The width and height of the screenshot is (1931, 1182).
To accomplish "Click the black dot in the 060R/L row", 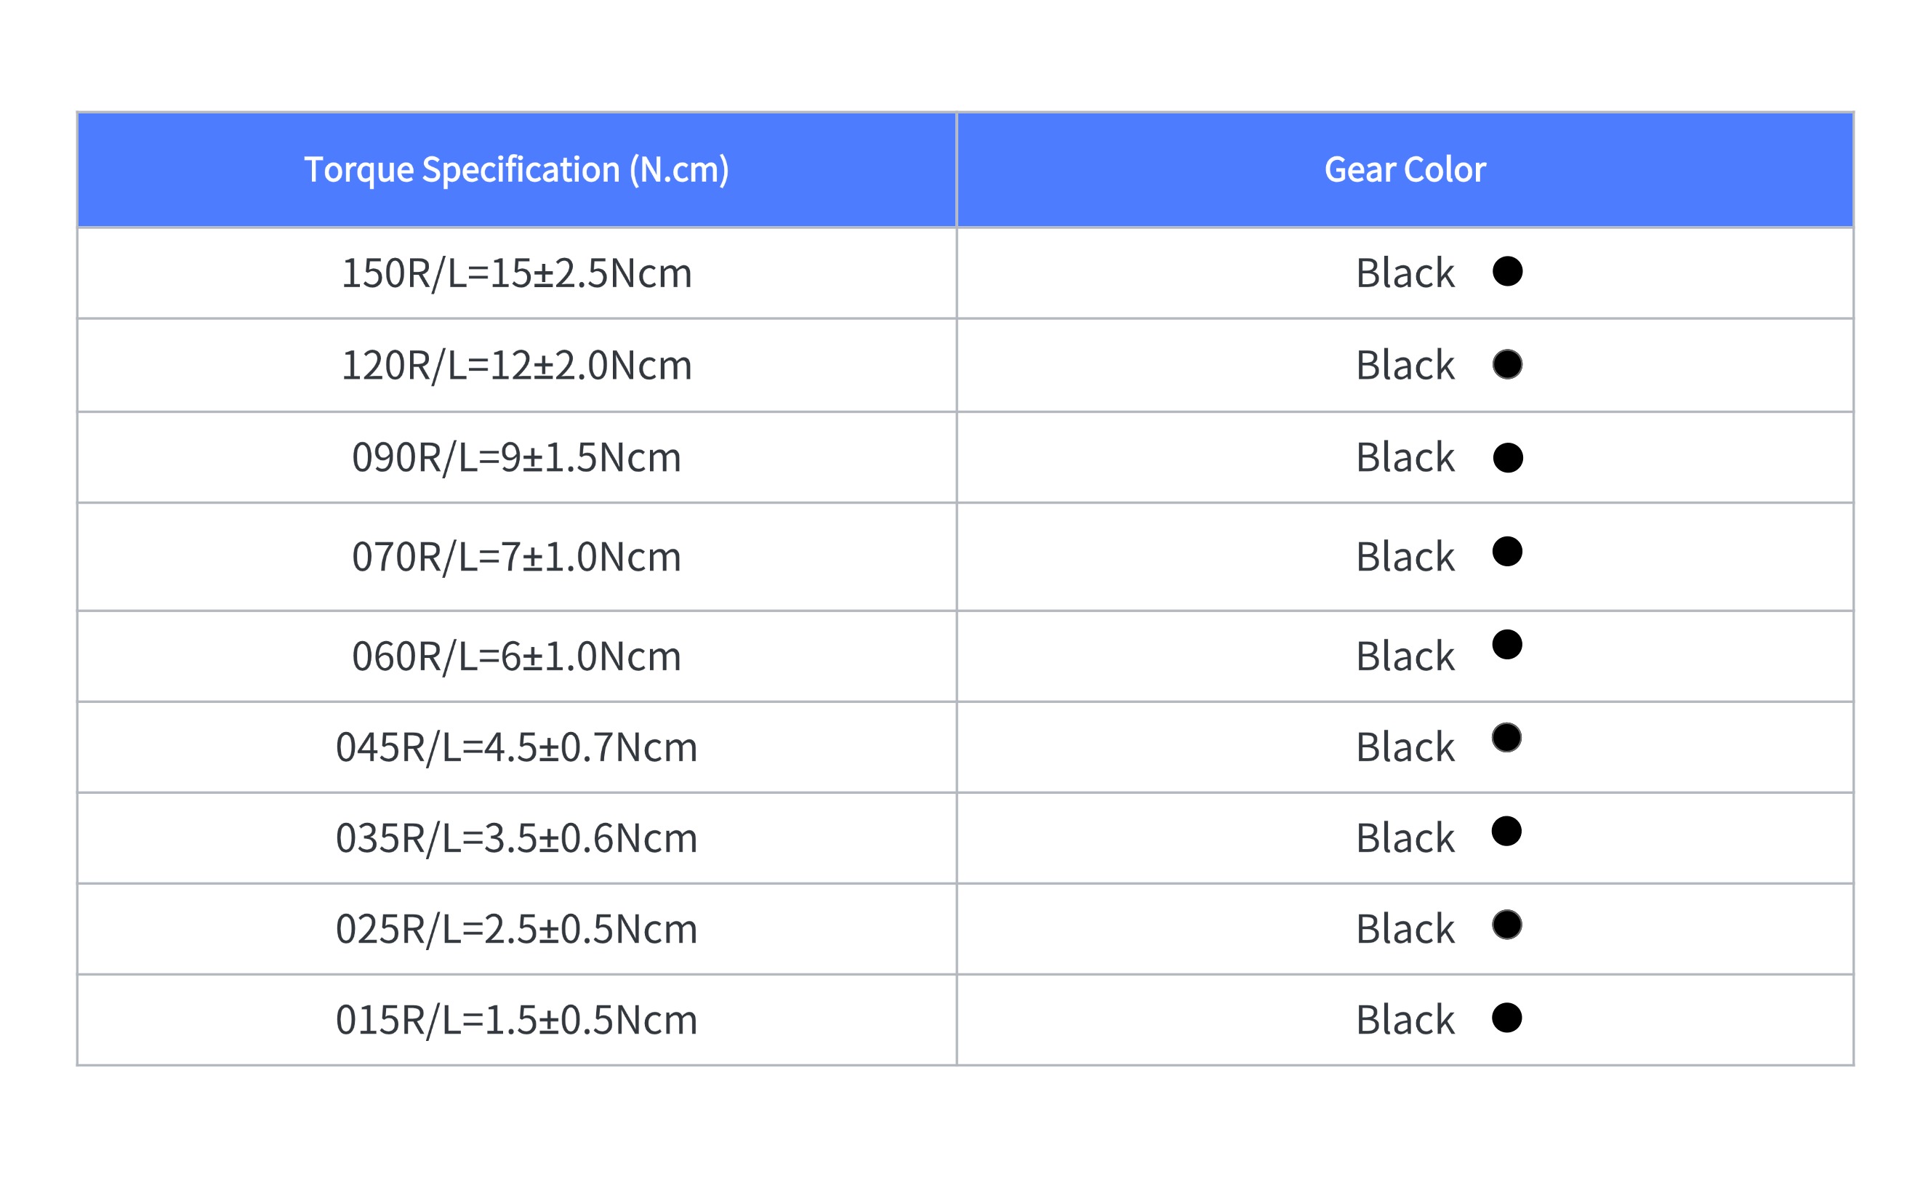I will pyautogui.click(x=1507, y=645).
